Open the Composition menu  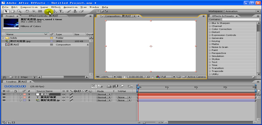pyautogui.click(x=29, y=7)
